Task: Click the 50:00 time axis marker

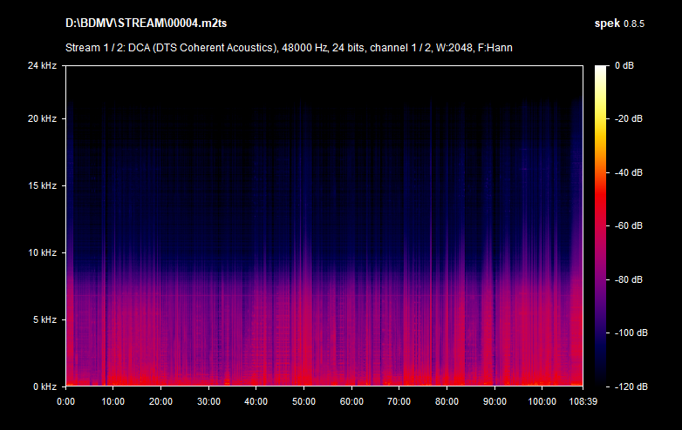Action: [303, 402]
